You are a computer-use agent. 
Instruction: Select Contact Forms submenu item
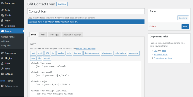pyautogui.click(x=8, y=37)
